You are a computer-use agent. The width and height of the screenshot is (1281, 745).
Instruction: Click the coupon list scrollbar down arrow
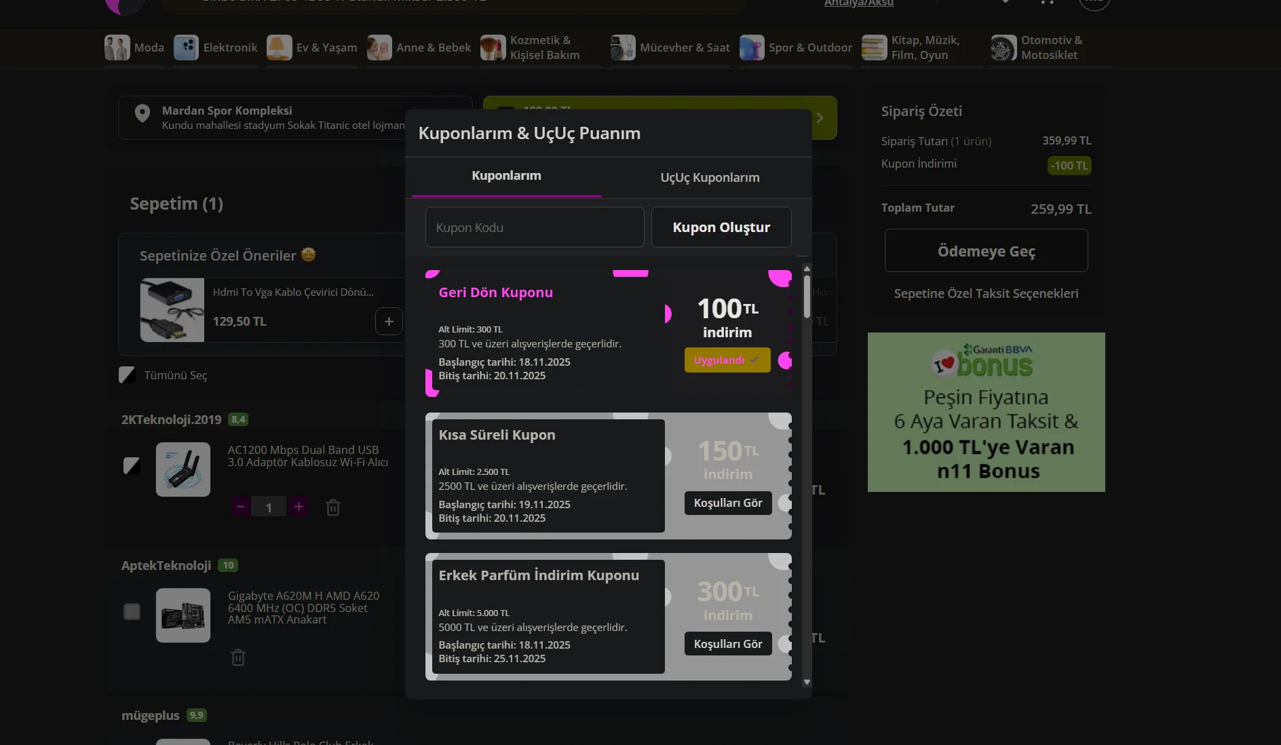point(807,682)
